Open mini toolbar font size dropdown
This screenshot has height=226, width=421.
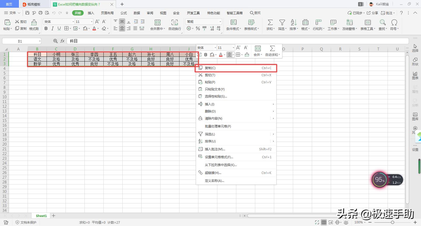click(233, 48)
